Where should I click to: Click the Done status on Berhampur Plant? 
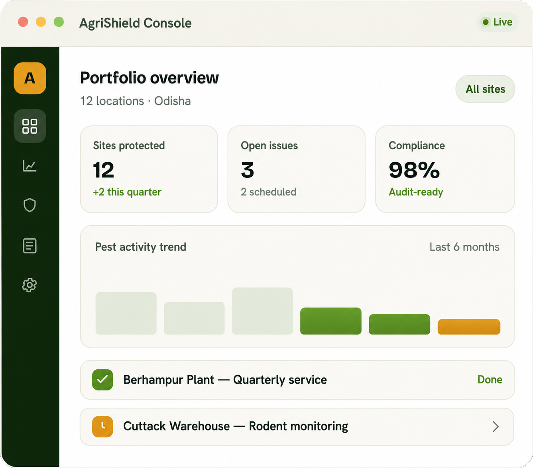click(x=490, y=380)
